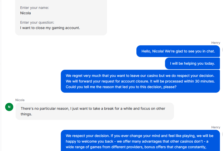Click Henry's avatar beside the greeting message

tap(222, 50)
